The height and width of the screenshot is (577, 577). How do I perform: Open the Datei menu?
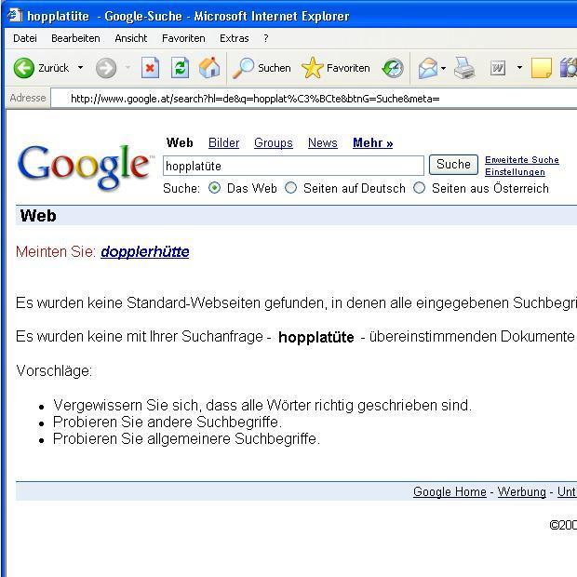[25, 38]
